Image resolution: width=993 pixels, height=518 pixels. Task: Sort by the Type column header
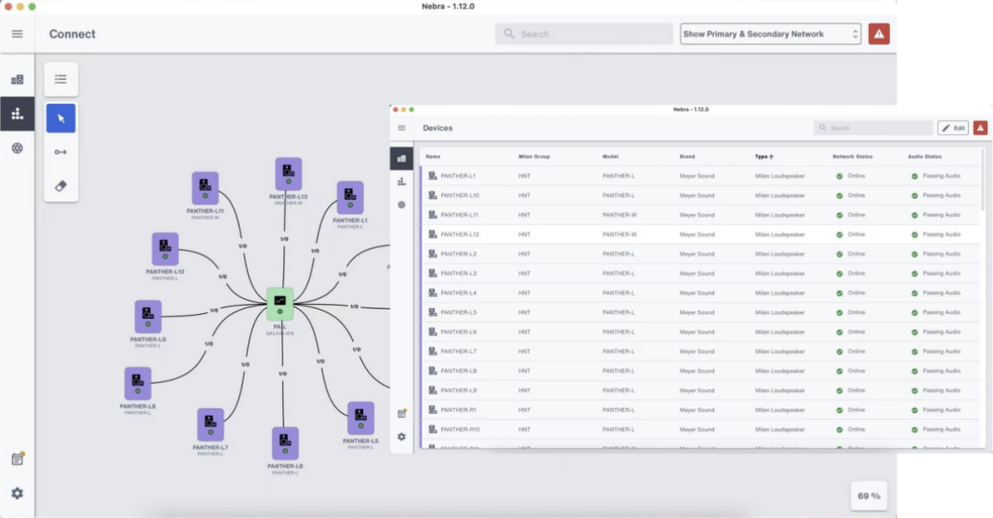[763, 157]
